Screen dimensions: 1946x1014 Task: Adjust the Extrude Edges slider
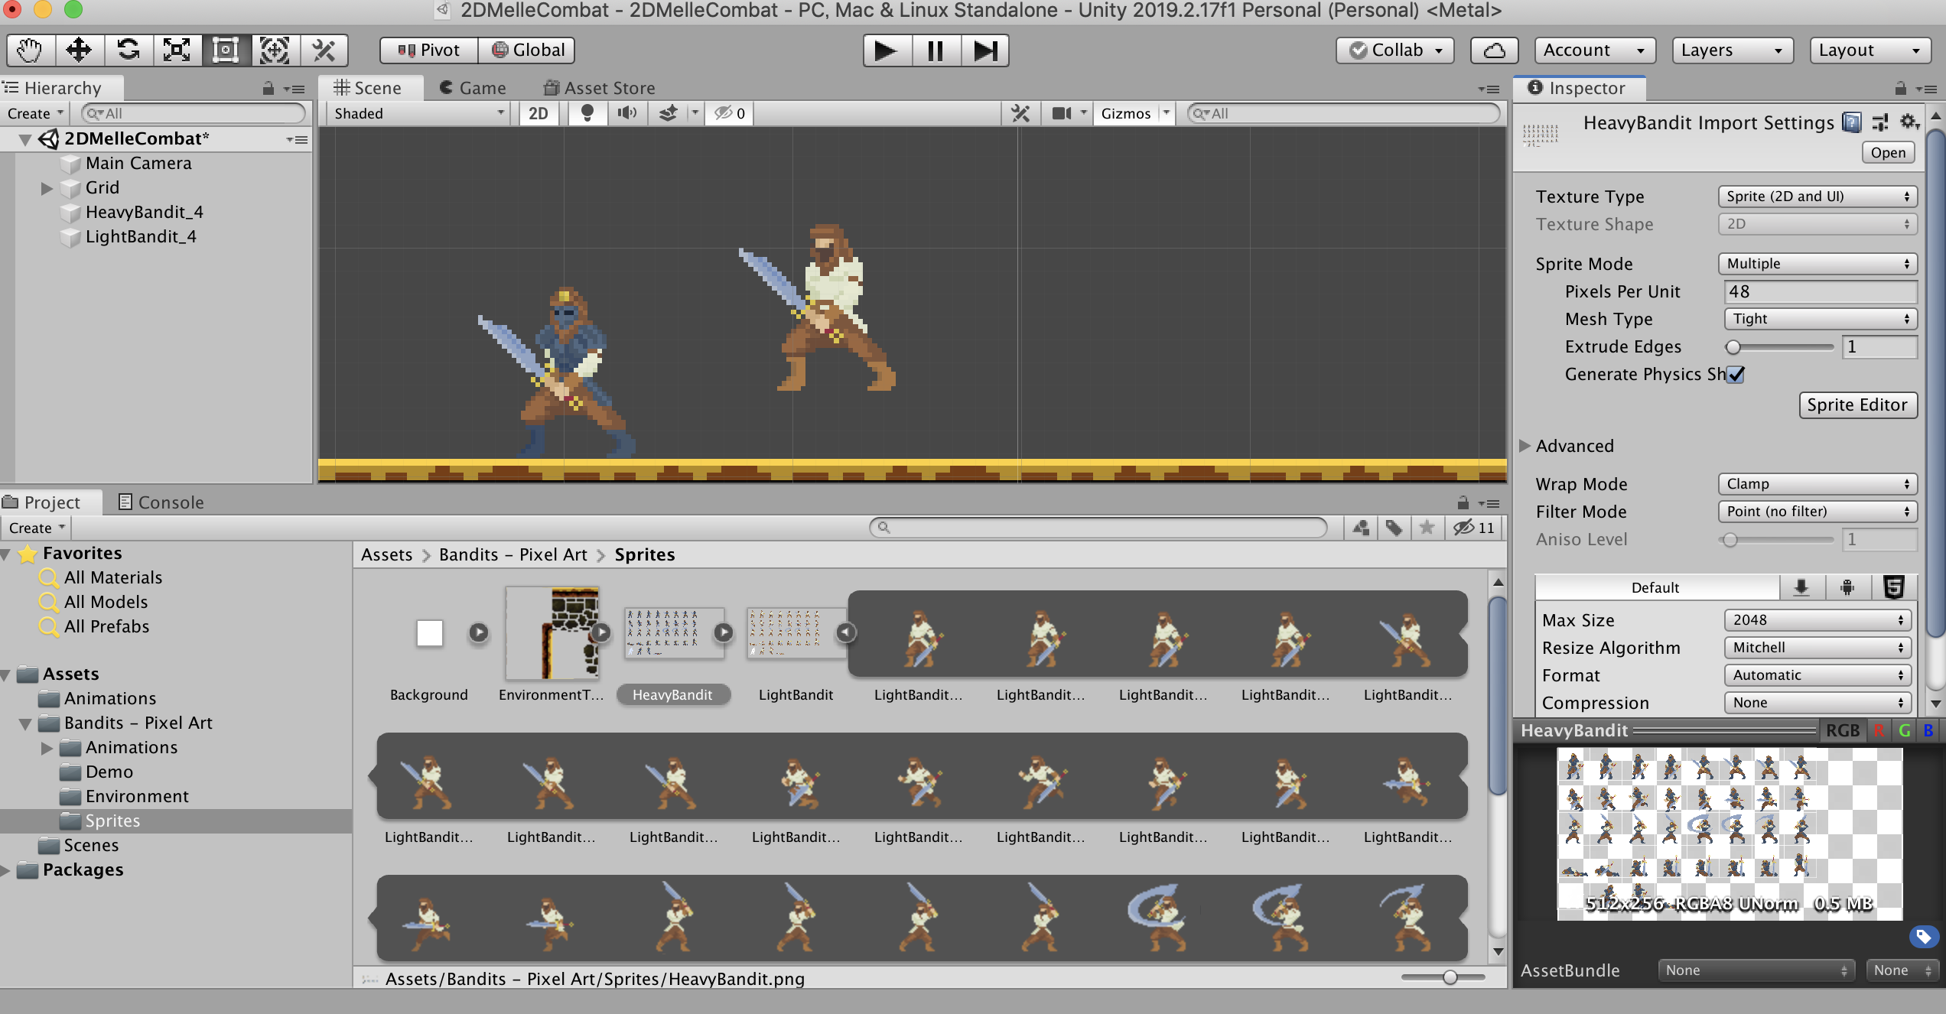tap(1779, 346)
